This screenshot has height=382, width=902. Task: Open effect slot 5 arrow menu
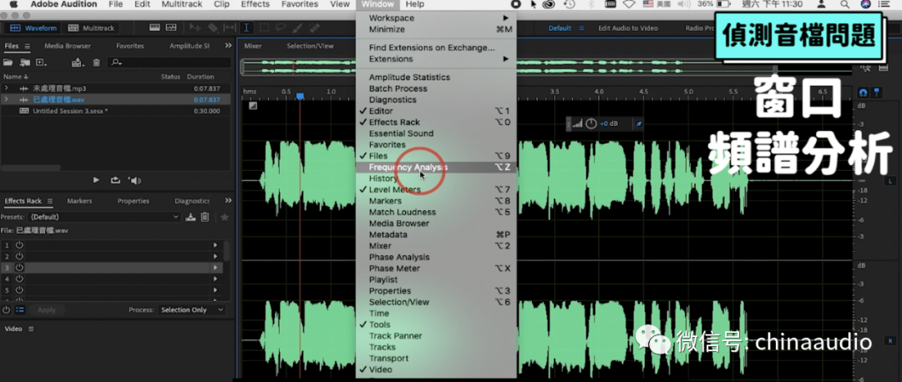coord(215,290)
